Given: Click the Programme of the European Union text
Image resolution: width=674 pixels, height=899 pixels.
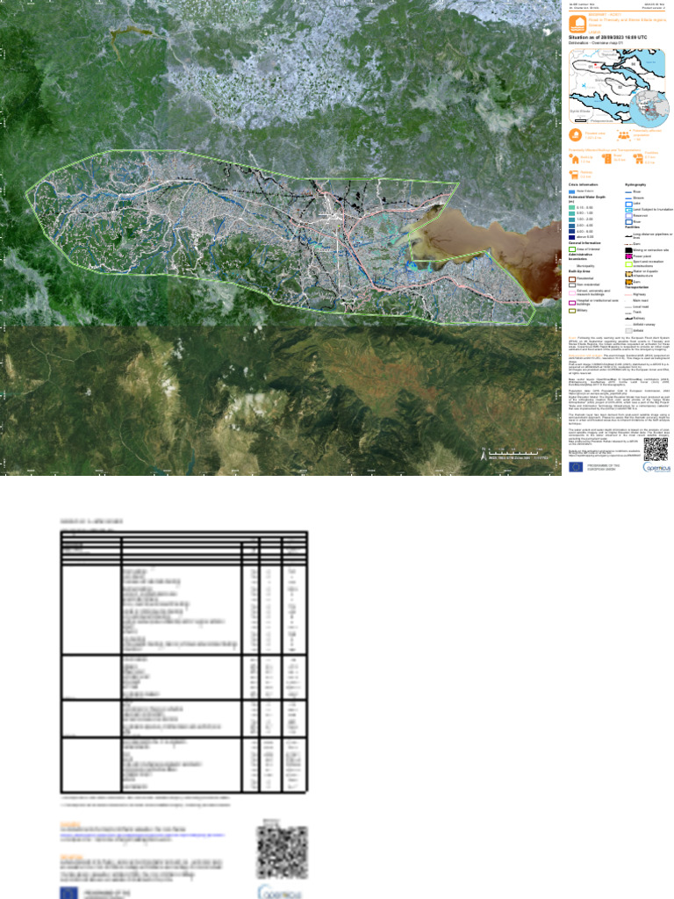Looking at the screenshot, I should pyautogui.click(x=604, y=467).
